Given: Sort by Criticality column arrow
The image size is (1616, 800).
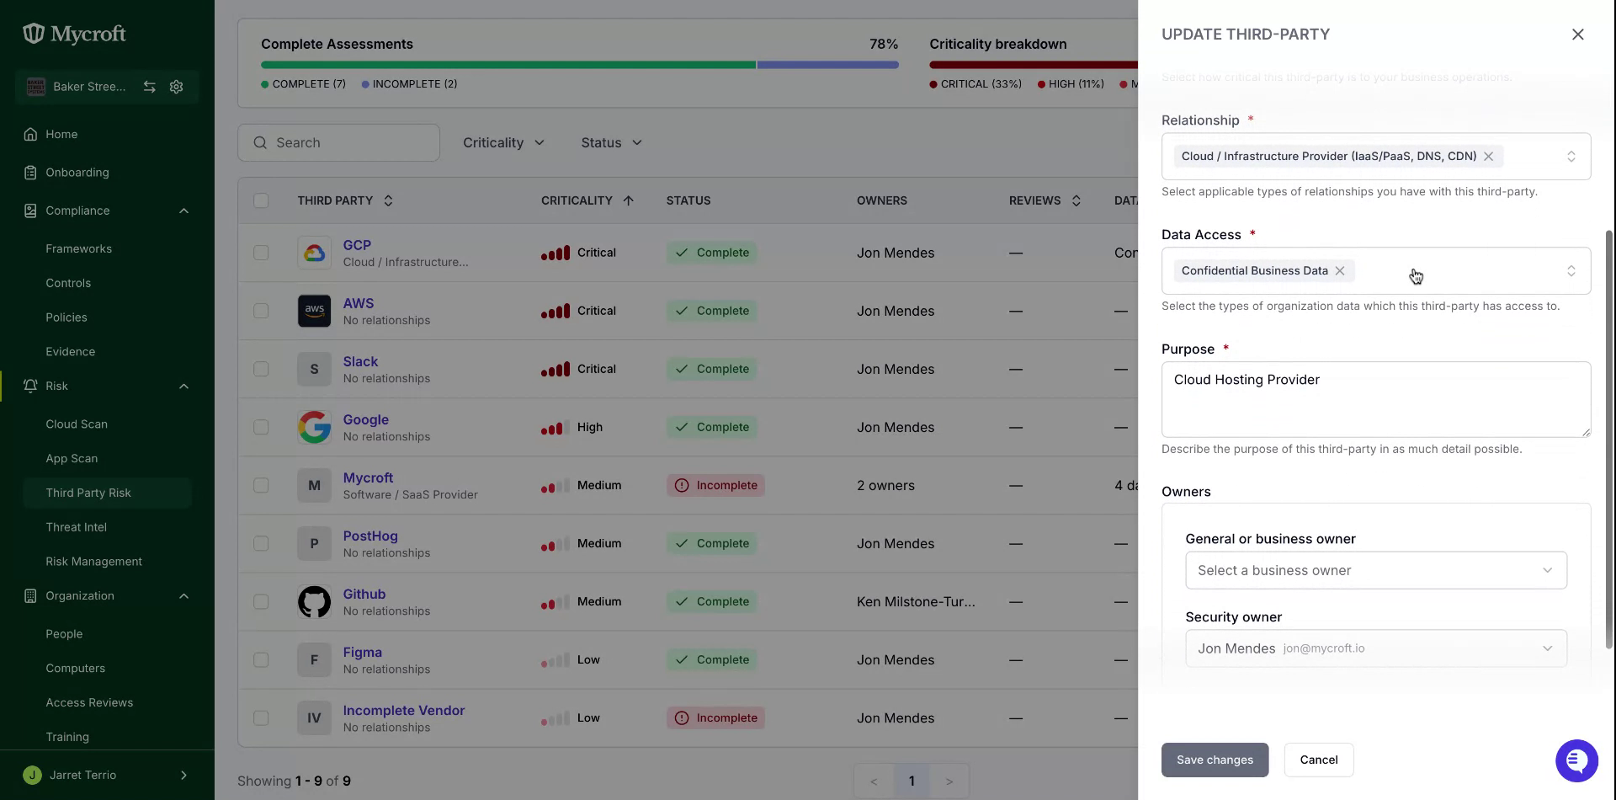Looking at the screenshot, I should pyautogui.click(x=629, y=200).
